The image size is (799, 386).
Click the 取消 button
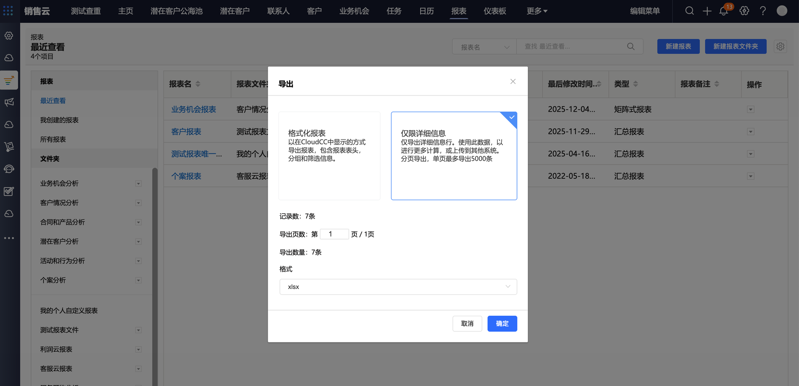[x=467, y=323]
